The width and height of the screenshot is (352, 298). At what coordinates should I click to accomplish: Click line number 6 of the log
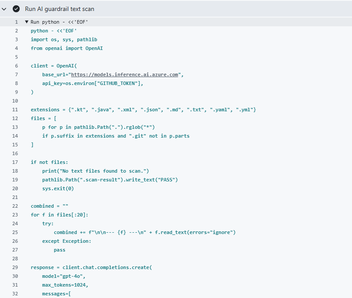[x=16, y=66]
